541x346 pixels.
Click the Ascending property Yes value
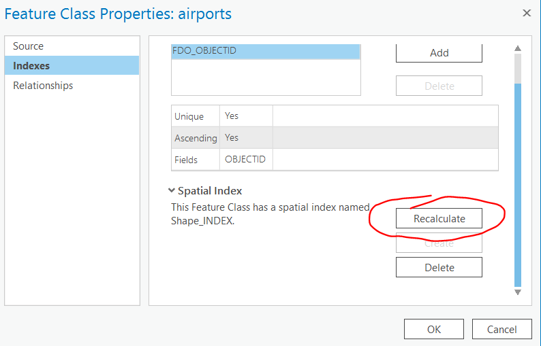pos(232,138)
